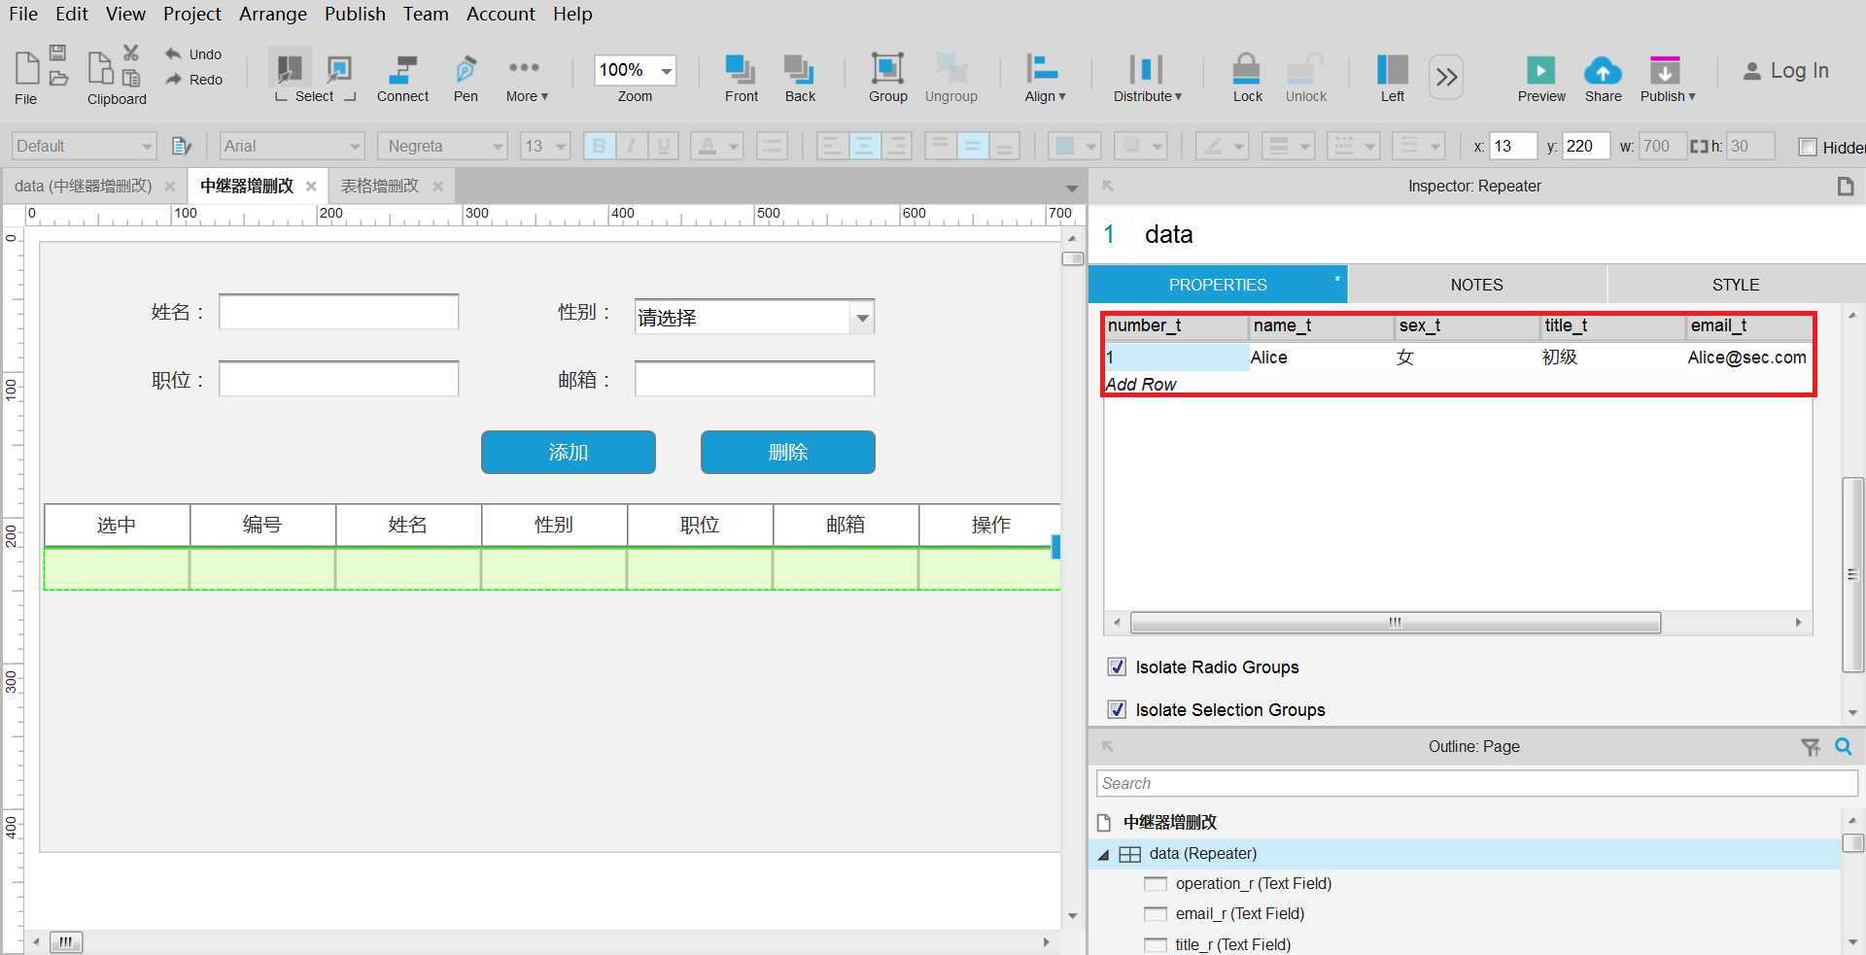Open the font color picker
The height and width of the screenshot is (955, 1866).
click(x=716, y=146)
